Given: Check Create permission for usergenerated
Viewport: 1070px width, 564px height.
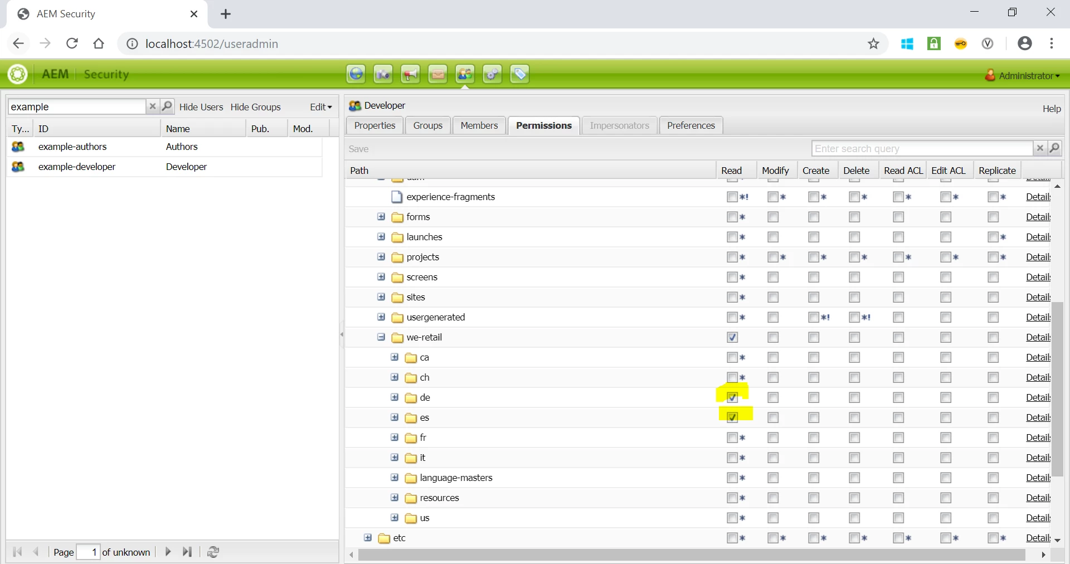Looking at the screenshot, I should (x=814, y=317).
